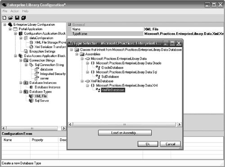
Task: Collapse the Database Types node
Action: point(21,92)
